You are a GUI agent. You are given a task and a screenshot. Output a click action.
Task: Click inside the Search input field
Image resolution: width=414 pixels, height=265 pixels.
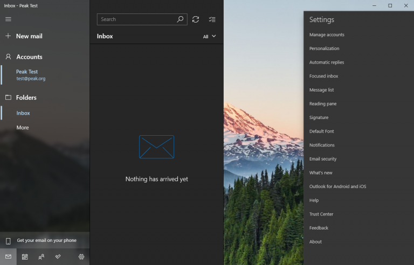(137, 19)
